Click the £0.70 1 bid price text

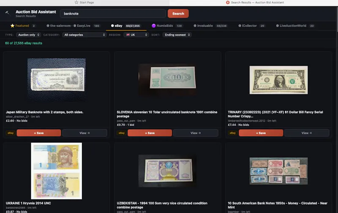125,125
